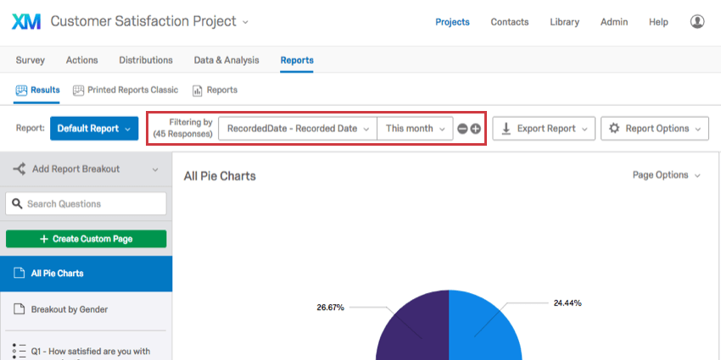The height and width of the screenshot is (360, 721).
Task: Click the magnifier icon in Search Questions
Action: 17,203
